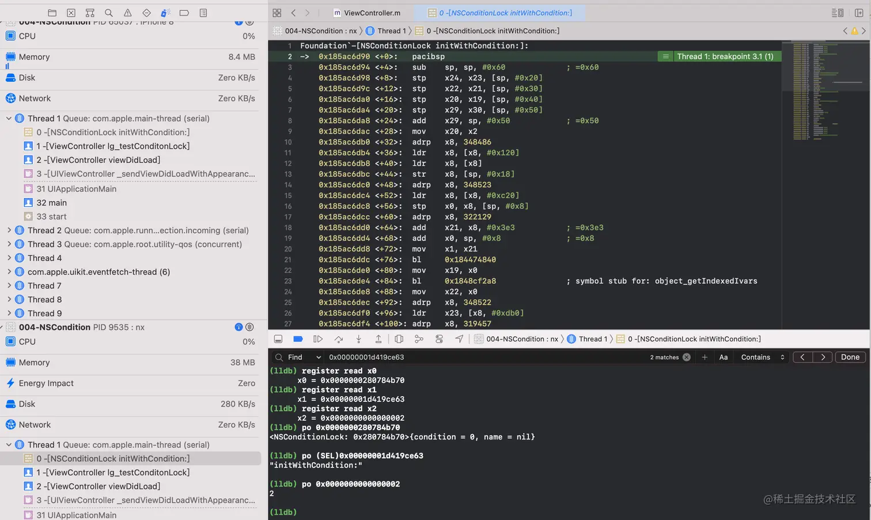This screenshot has width=871, height=520.
Task: Add a new editor pane on right
Action: click(859, 13)
